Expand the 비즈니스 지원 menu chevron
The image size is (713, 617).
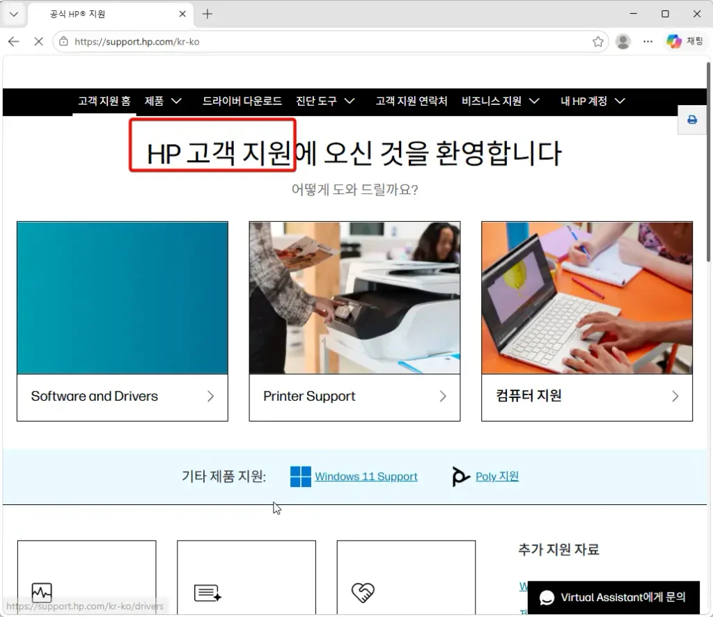534,101
